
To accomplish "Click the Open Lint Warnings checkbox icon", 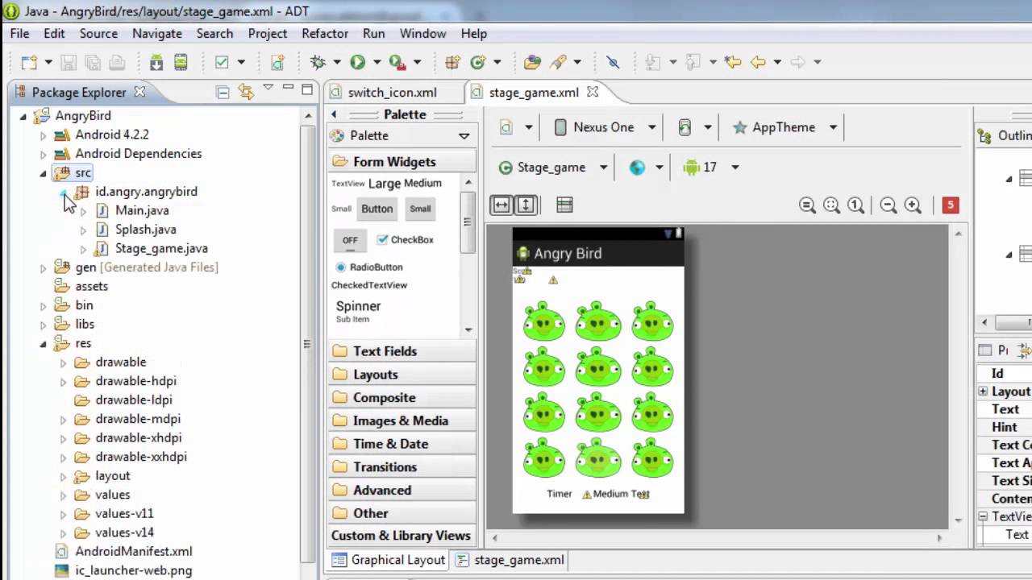I will pos(222,62).
